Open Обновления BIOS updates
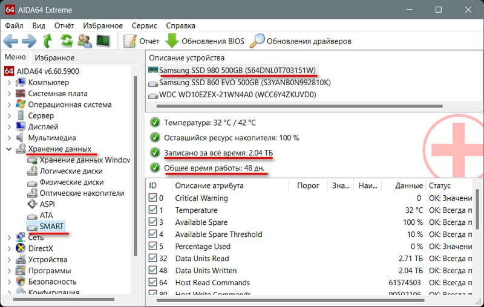The image size is (484, 307). 204,41
